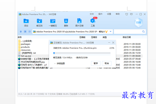
Task: Click the 取消 cancel button
Action: click(107, 63)
